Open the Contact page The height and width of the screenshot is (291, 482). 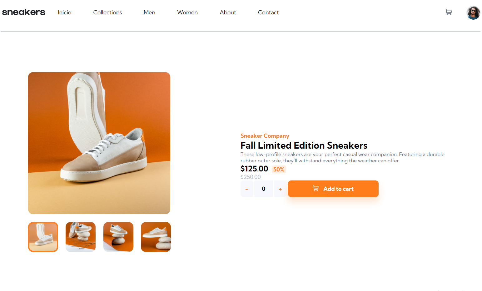pyautogui.click(x=268, y=12)
